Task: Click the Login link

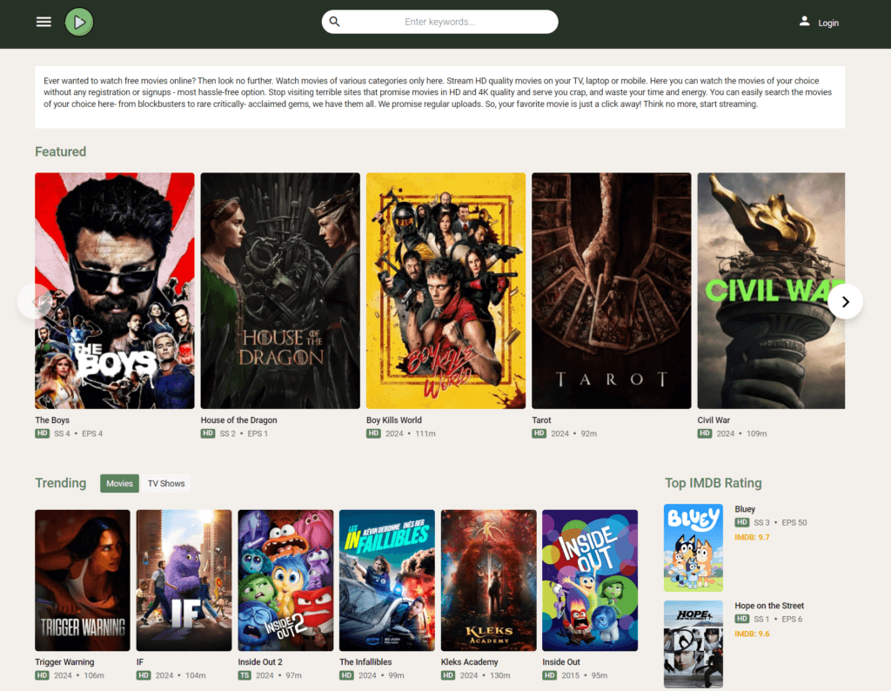Action: click(828, 23)
